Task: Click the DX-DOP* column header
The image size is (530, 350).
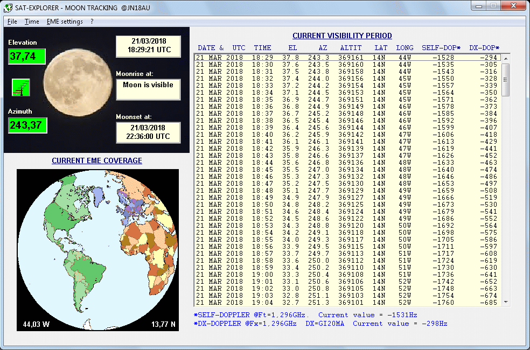Action: point(484,48)
